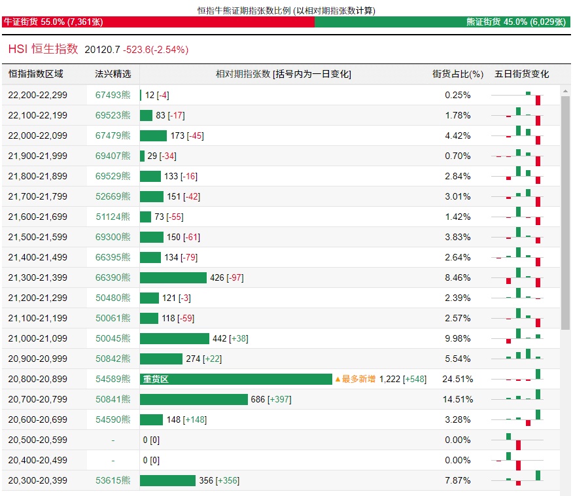Click the 重货区 green bar

[x=235, y=379]
